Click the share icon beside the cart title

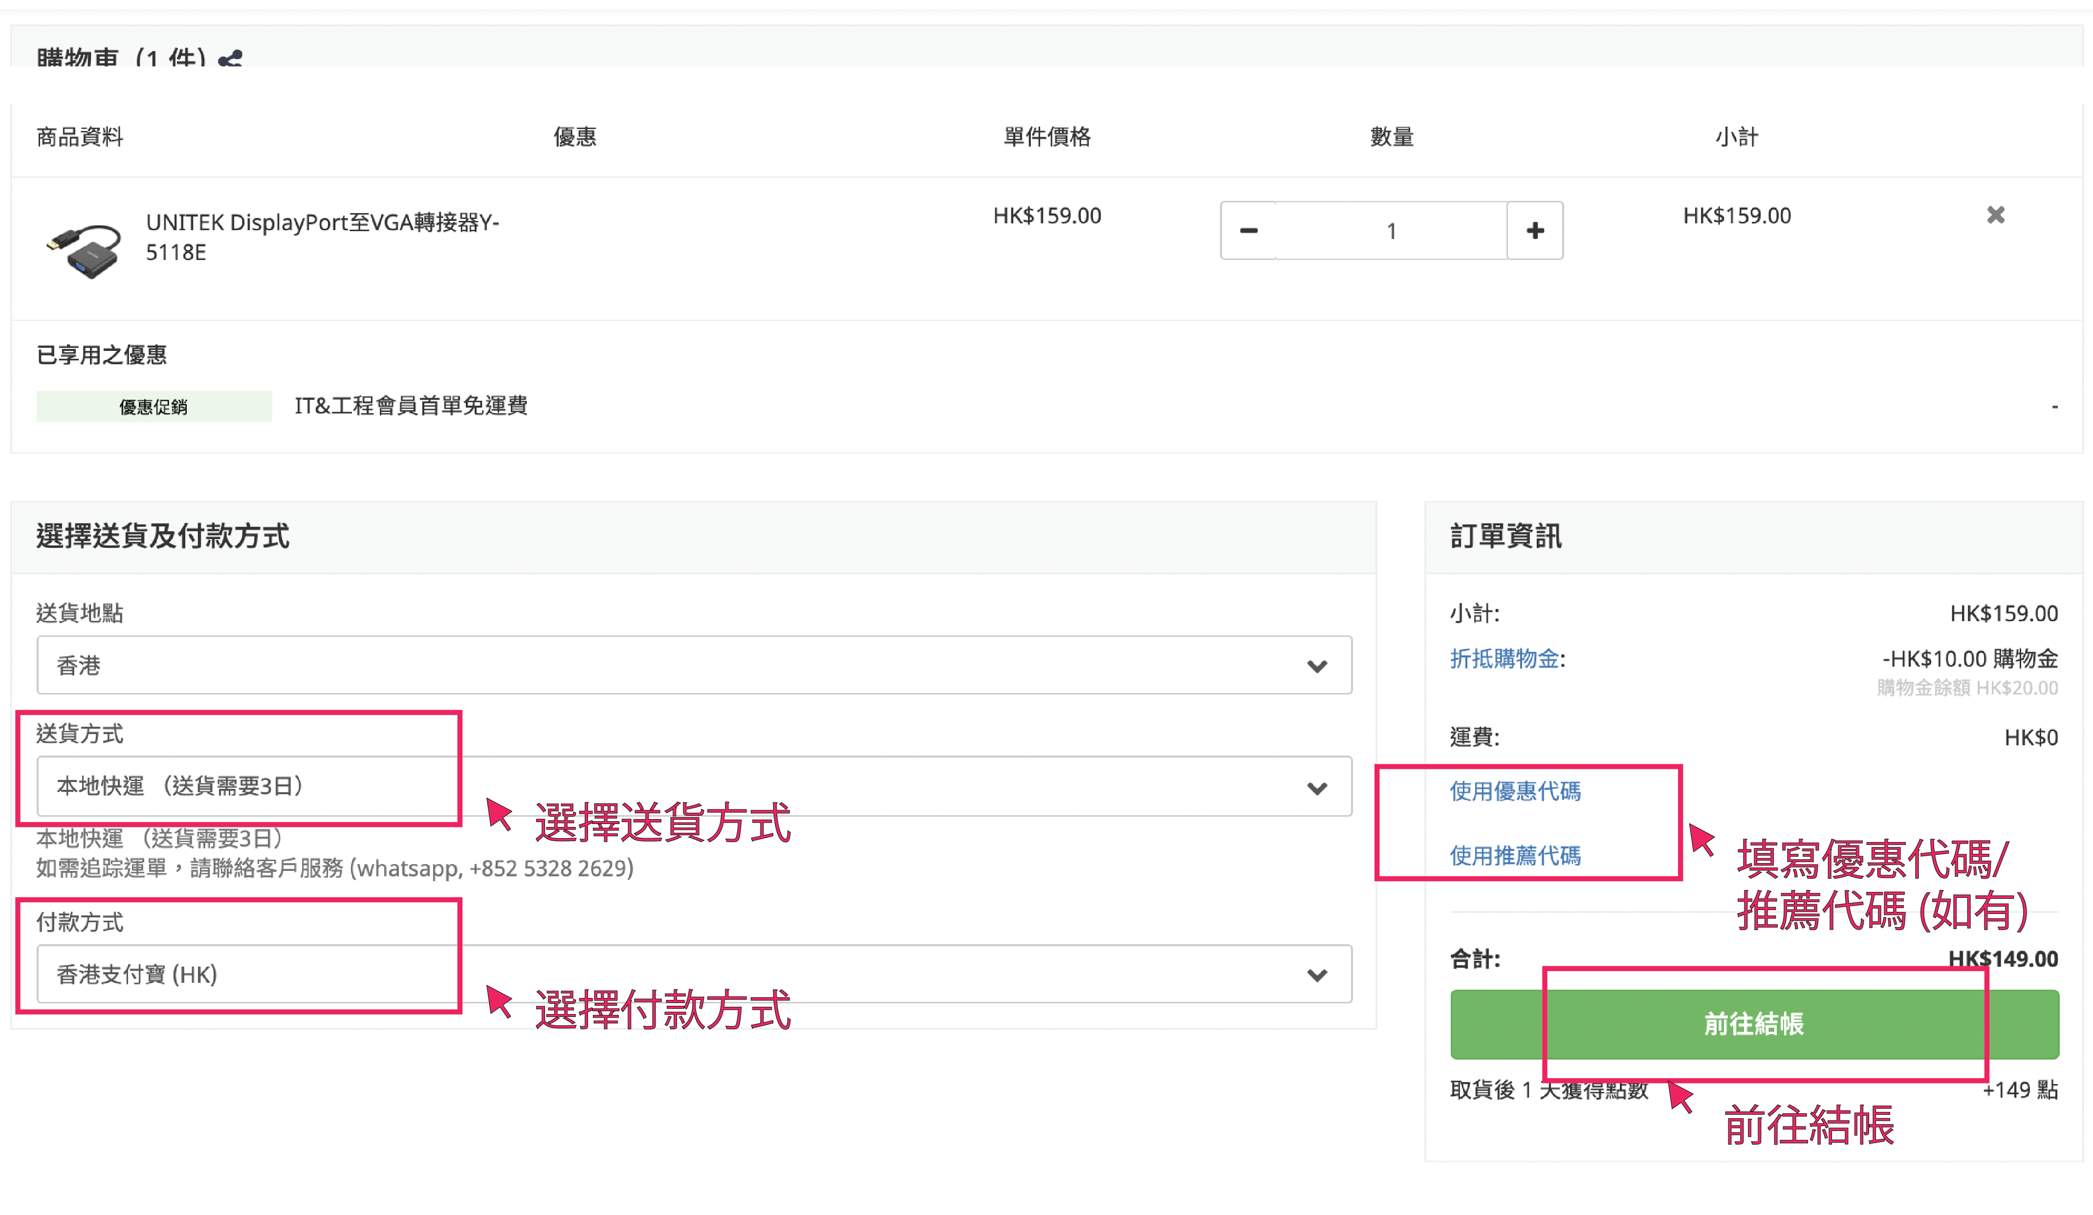(230, 59)
